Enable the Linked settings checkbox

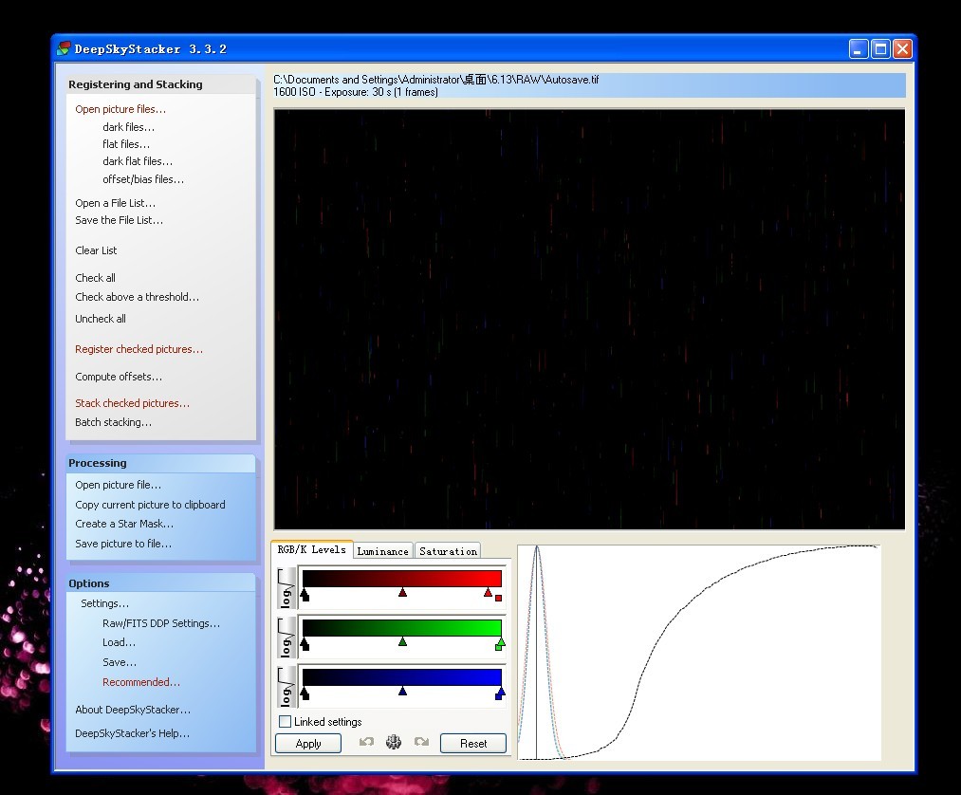click(x=285, y=721)
